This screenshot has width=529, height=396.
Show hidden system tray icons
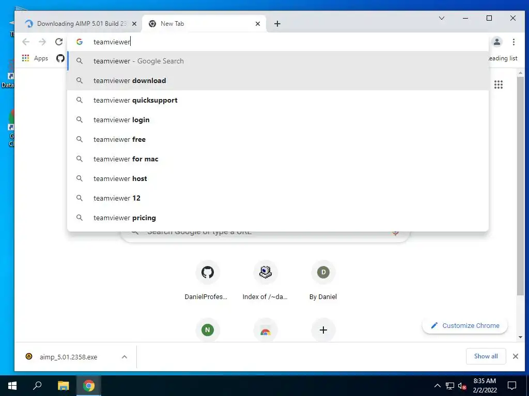[437, 386]
